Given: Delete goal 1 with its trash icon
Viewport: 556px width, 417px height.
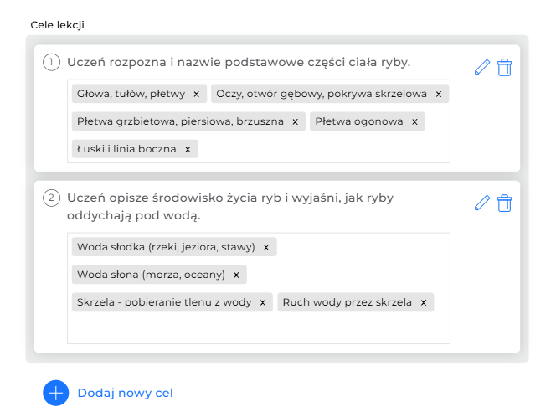Looking at the screenshot, I should [x=504, y=68].
